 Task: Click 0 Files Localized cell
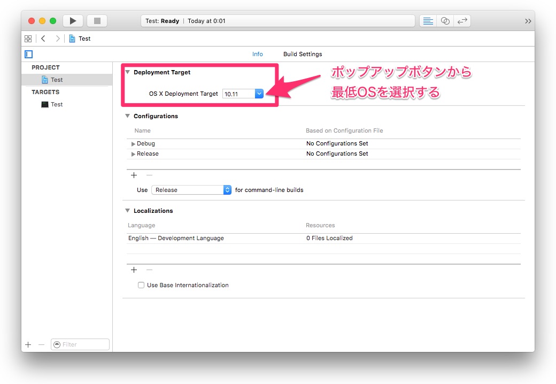(x=329, y=239)
